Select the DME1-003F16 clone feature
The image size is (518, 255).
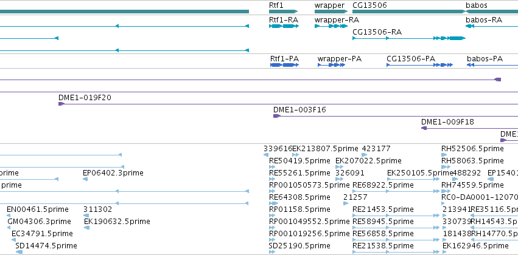[396, 116]
